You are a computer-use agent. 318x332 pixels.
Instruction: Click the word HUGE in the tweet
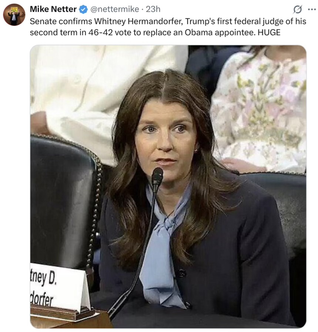coord(269,33)
